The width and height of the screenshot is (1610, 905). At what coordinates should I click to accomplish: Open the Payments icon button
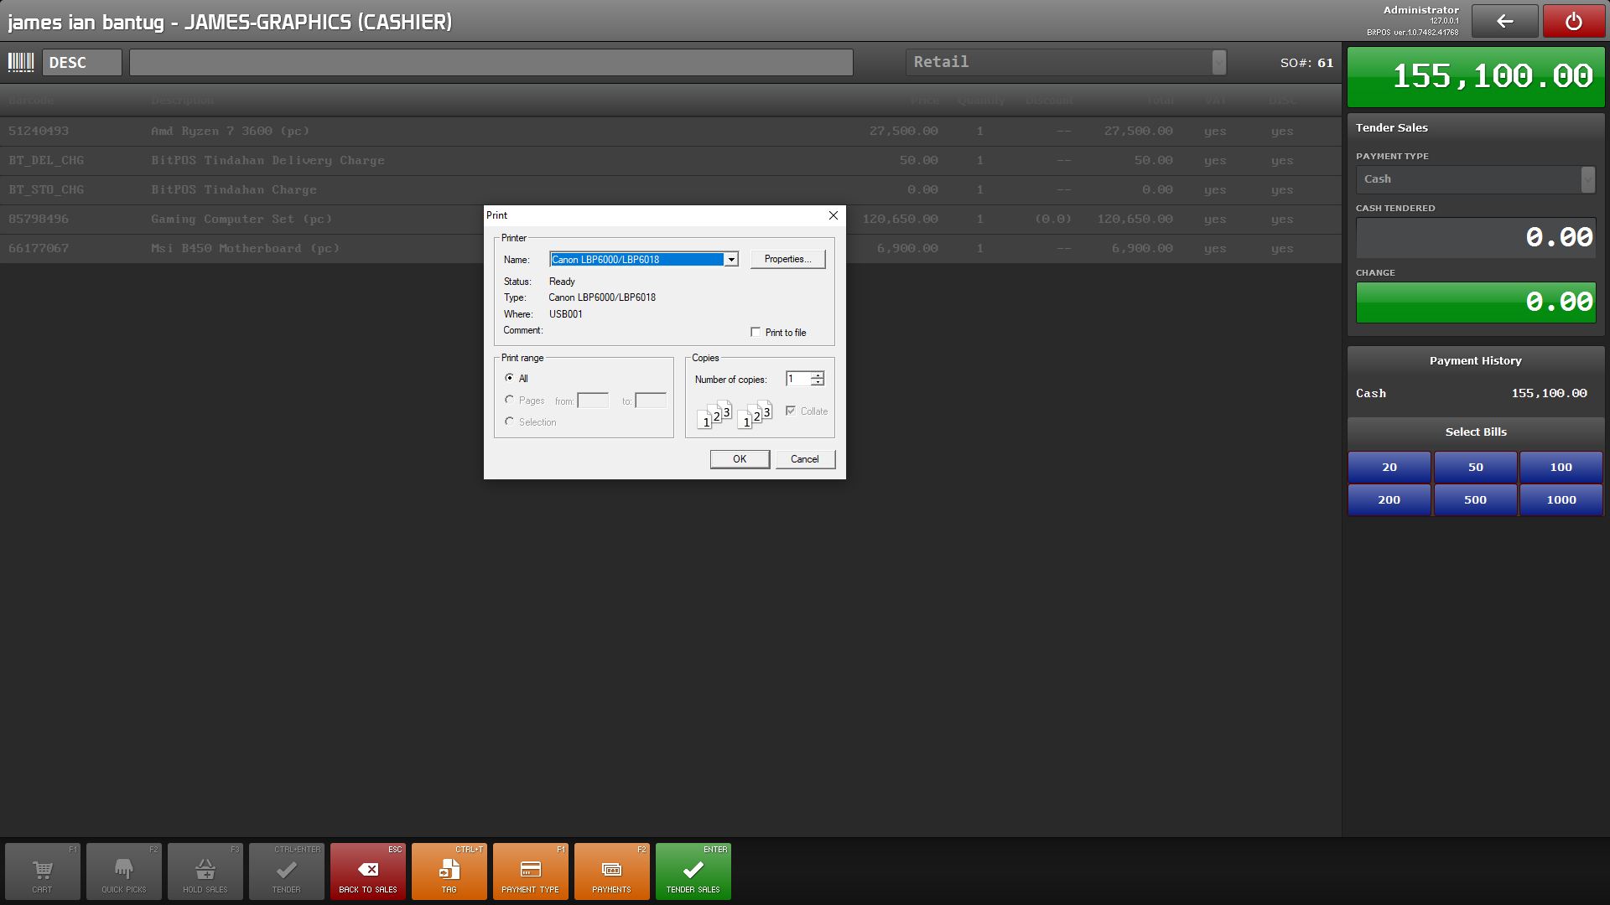tap(611, 871)
